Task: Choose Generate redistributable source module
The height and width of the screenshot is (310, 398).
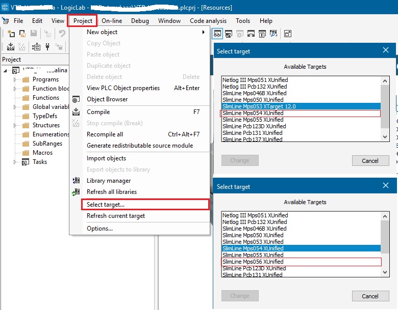Action: [x=140, y=146]
